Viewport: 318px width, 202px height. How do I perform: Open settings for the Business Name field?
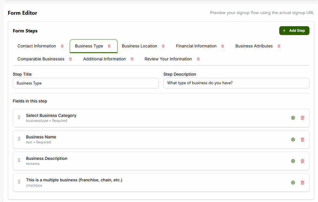[293, 139]
